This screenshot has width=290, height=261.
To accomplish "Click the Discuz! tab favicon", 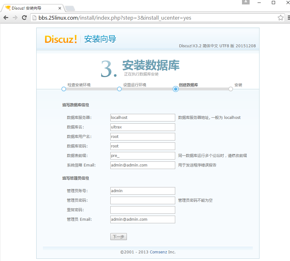I will click(x=8, y=8).
